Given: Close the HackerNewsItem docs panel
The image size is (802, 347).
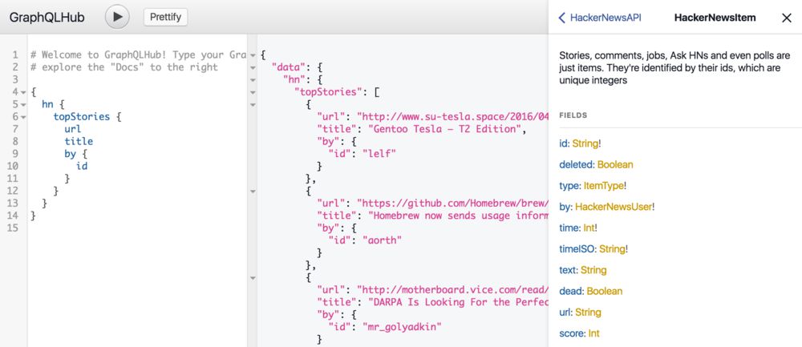Looking at the screenshot, I should coord(787,18).
